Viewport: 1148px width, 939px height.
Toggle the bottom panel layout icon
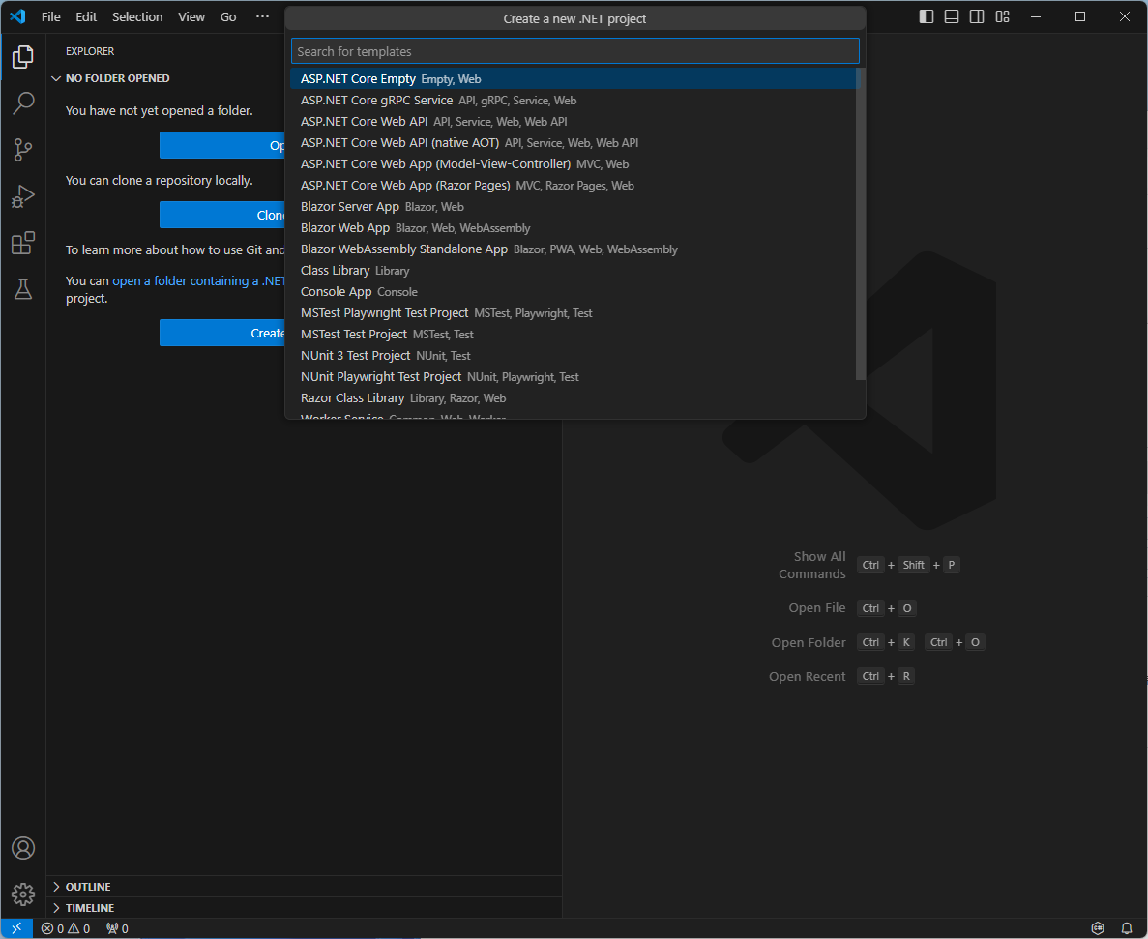(x=951, y=16)
